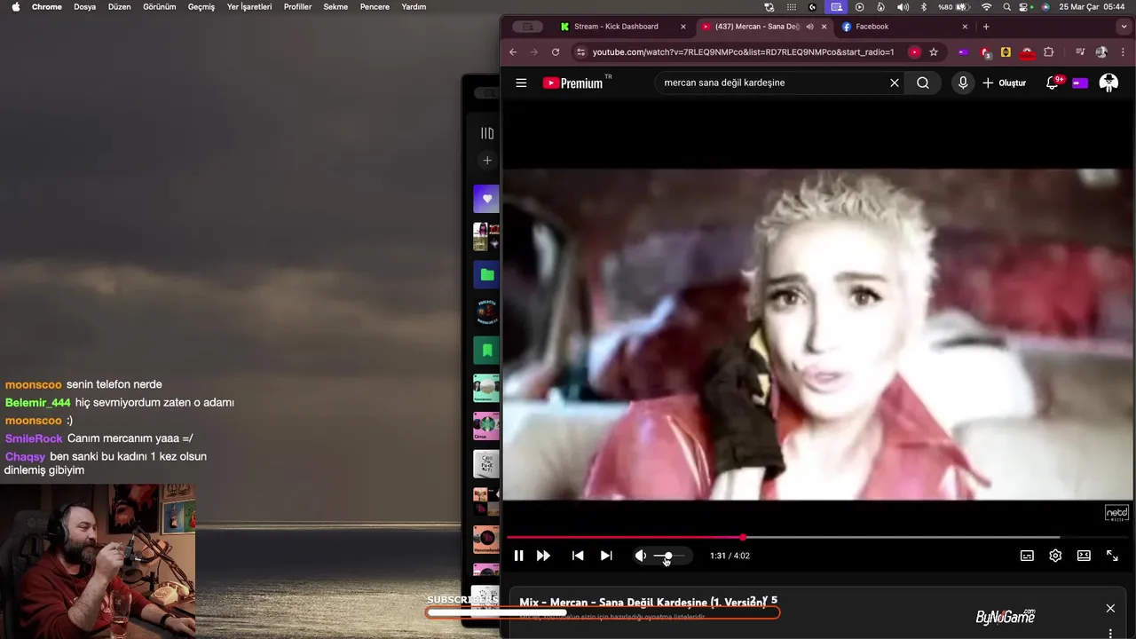
Task: Click the 25 Mar Çar 05:44 clock
Action: [x=1092, y=6]
